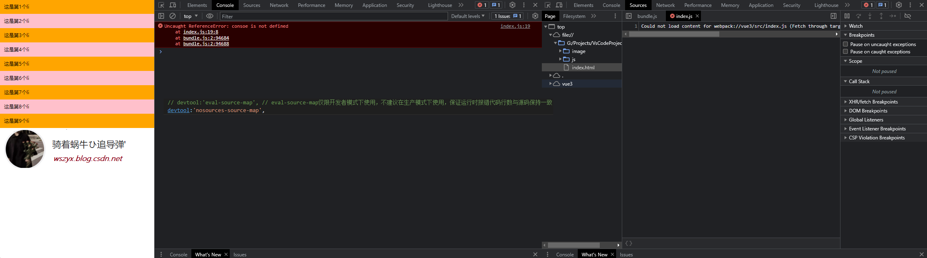The image size is (927, 258).
Task: Click the console Filter input field
Action: 334,16
